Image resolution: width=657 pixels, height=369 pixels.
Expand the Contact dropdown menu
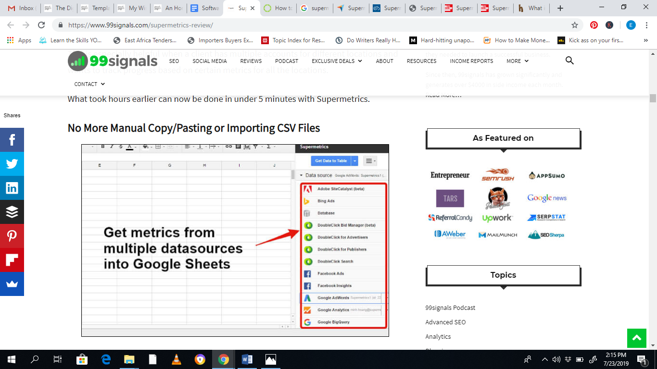click(89, 84)
